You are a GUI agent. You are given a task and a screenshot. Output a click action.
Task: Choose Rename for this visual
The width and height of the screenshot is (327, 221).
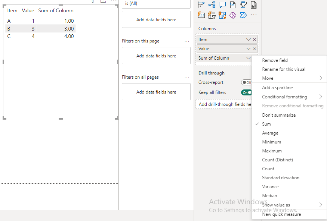point(289,69)
